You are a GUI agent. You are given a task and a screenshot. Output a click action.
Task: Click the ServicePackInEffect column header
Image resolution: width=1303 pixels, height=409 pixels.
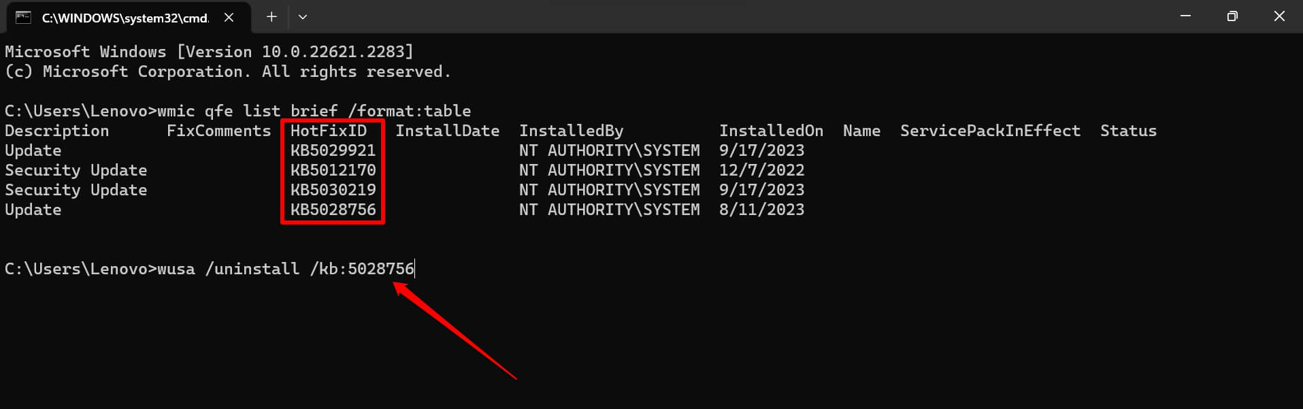[x=990, y=130]
